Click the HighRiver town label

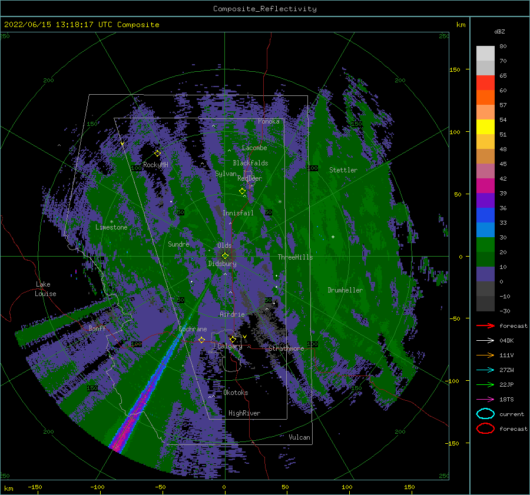(244, 413)
